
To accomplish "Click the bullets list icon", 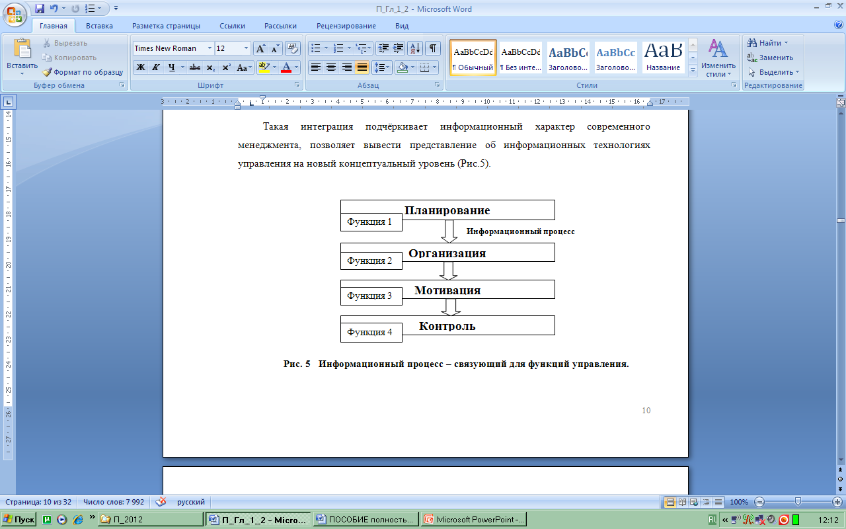I will click(315, 48).
